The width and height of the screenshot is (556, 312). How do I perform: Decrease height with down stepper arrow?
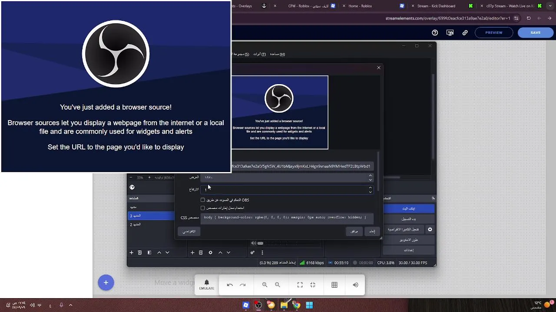(370, 192)
